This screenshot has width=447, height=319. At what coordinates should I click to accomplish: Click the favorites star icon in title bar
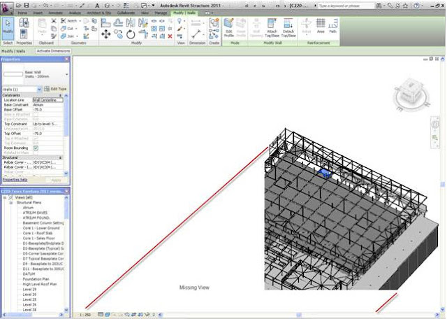[x=405, y=6]
